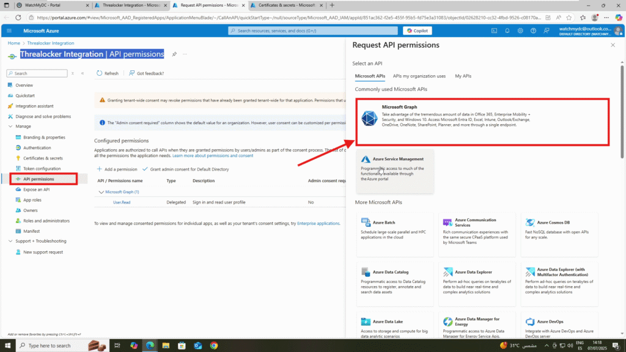Select Azure Communication Services card
This screenshot has height=352, width=626.
tap(477, 234)
